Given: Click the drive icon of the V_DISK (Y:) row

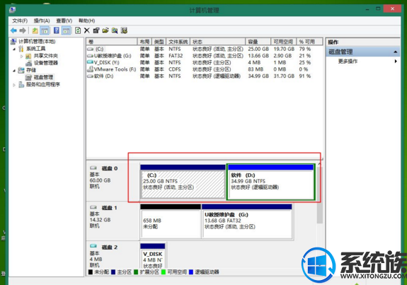Looking at the screenshot, I should pos(90,62).
